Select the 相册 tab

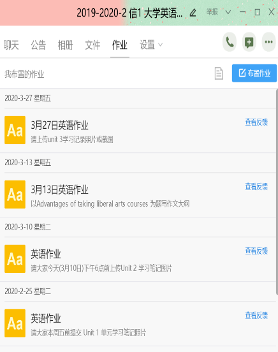point(65,45)
